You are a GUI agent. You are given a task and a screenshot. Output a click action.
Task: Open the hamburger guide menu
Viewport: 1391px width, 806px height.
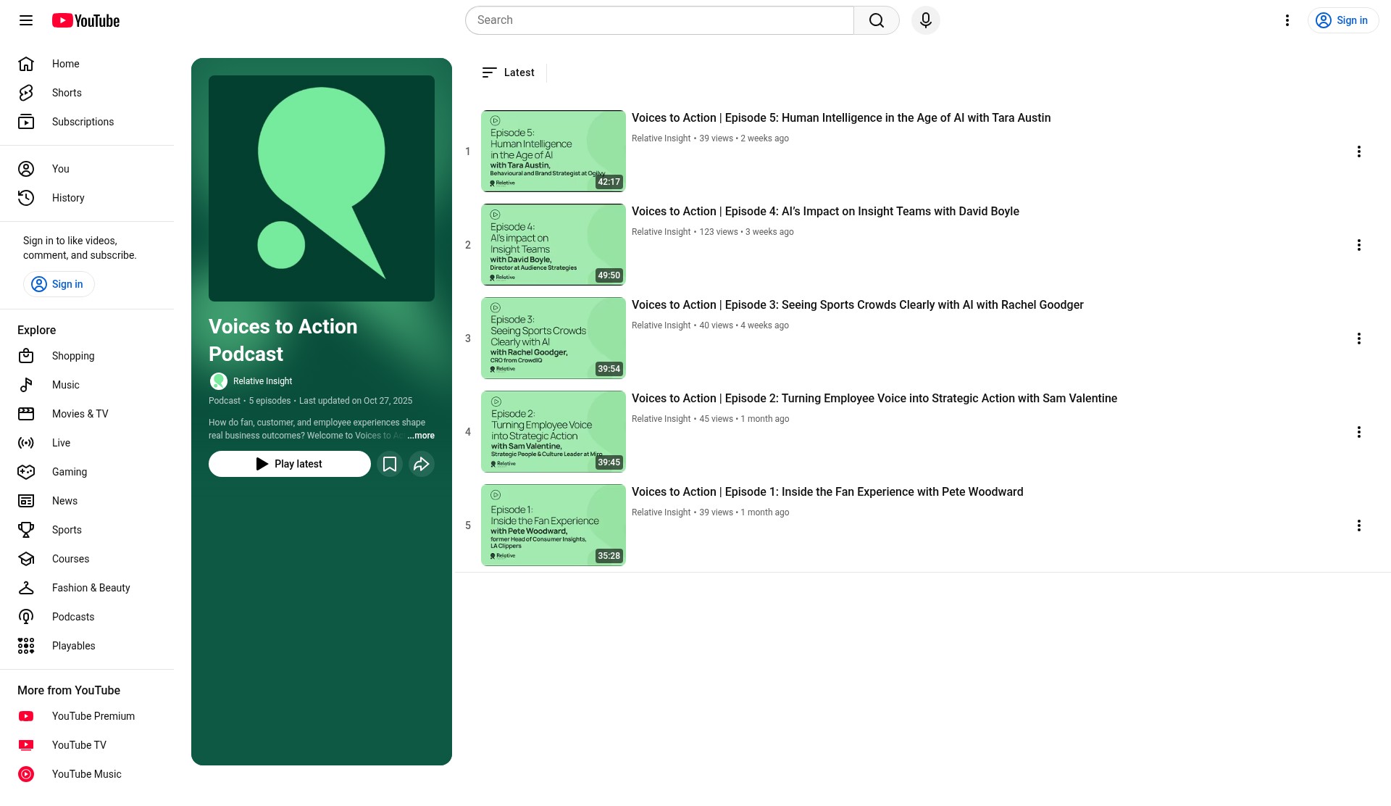coord(26,20)
